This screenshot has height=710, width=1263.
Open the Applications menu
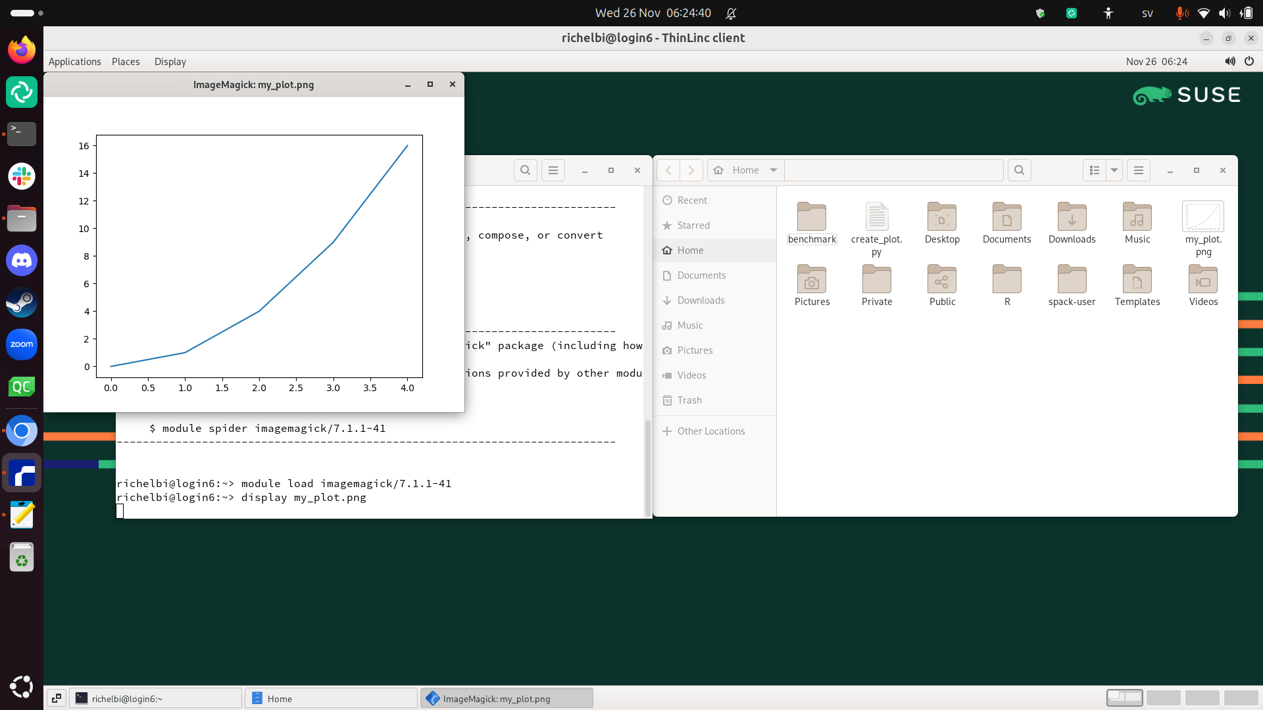tap(74, 62)
